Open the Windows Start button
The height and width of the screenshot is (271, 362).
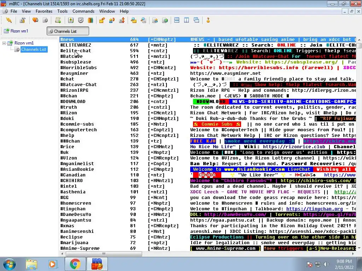click(10, 264)
